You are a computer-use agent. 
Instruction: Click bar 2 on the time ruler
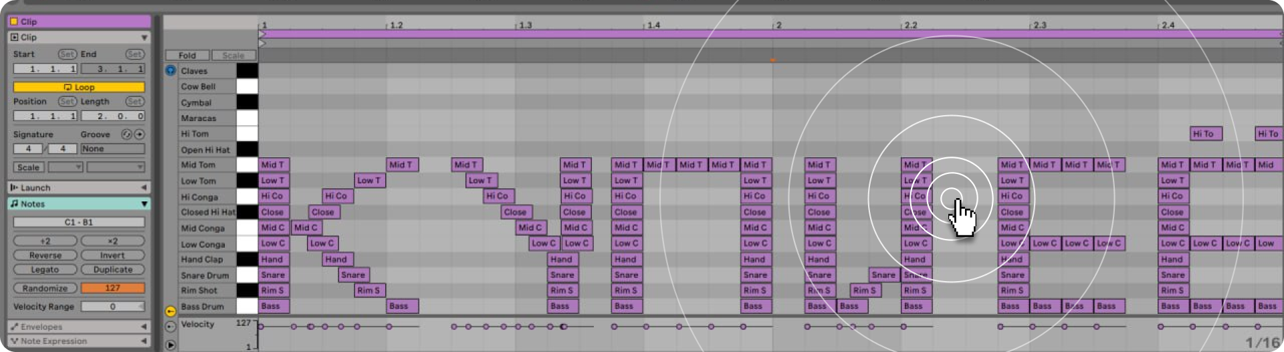pos(778,25)
